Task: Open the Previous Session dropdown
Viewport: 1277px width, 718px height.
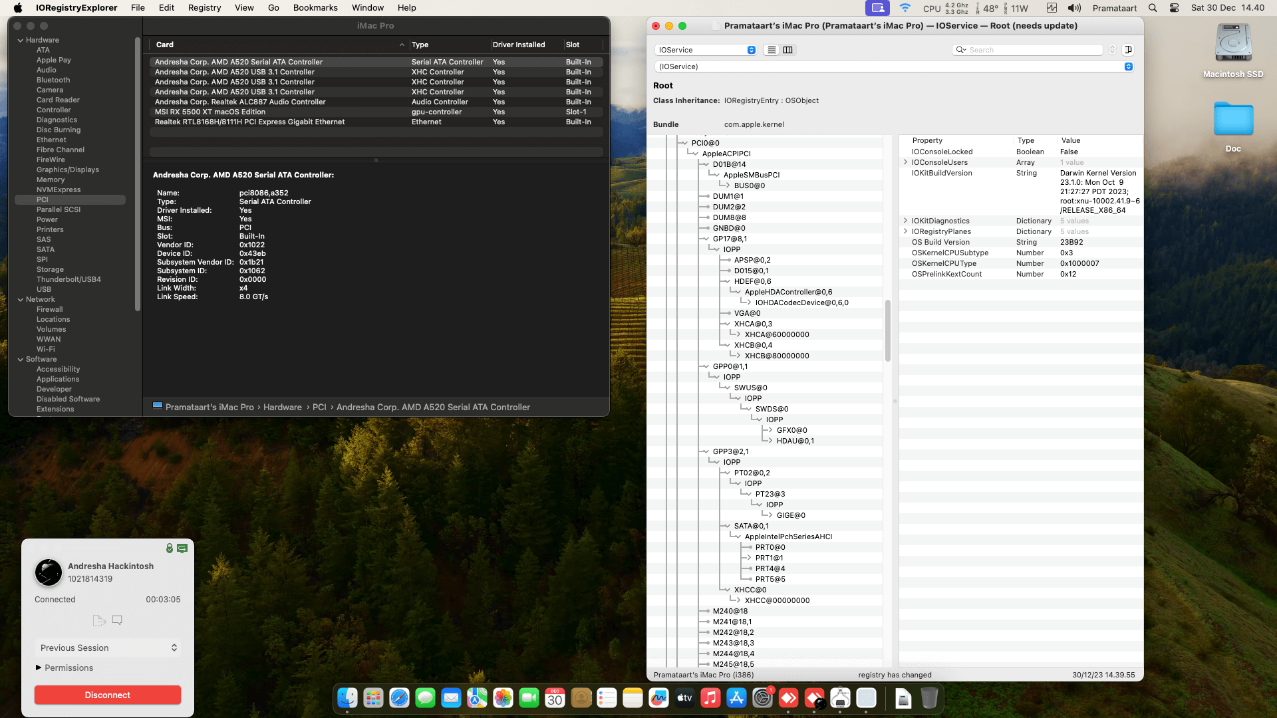Action: point(108,648)
